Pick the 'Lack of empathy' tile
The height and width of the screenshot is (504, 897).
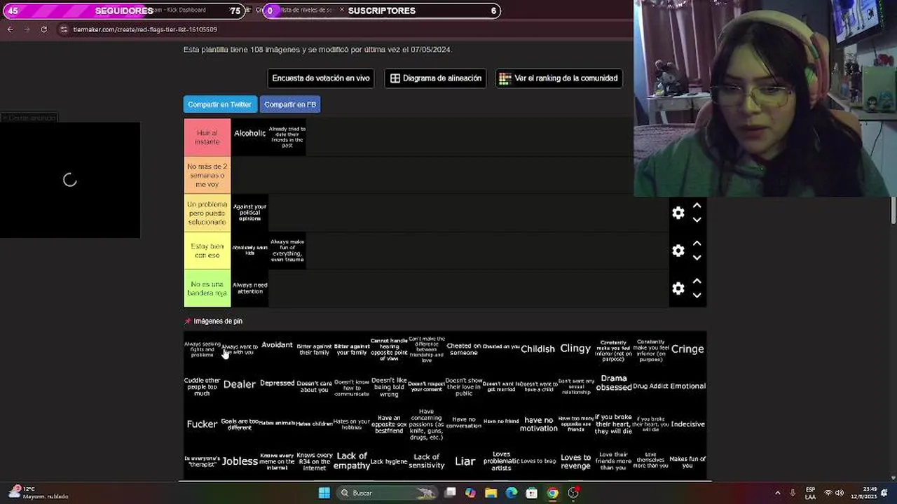click(352, 461)
